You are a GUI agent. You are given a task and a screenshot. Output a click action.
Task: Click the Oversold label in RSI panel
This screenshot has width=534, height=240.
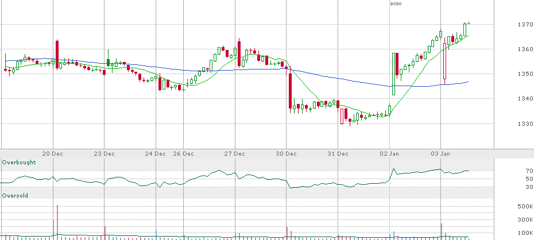(x=16, y=196)
